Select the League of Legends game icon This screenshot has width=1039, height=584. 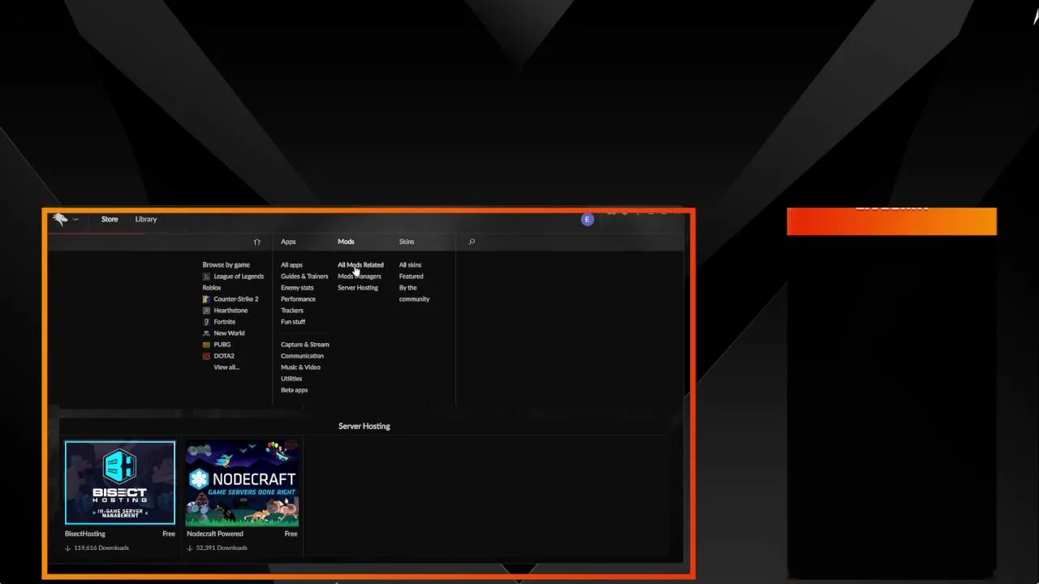(206, 277)
